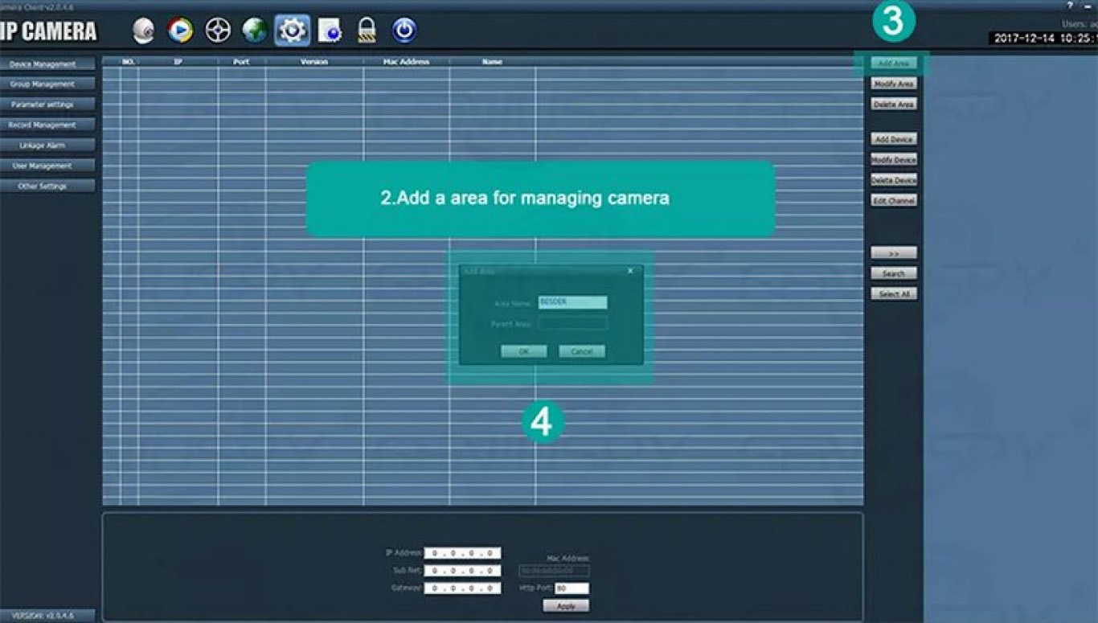Select the PTZ crosshair wheel icon

tap(218, 31)
